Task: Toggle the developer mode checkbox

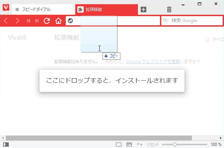Action: 207,40
